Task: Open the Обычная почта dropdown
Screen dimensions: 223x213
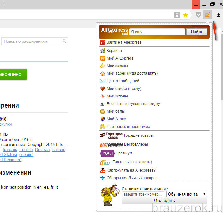Action: click(187, 194)
